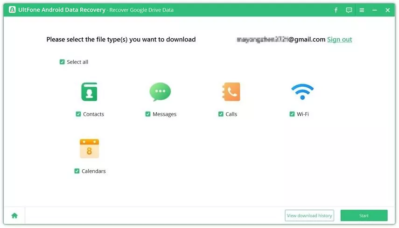The width and height of the screenshot is (399, 228).
Task: Click the 'Recover Google Drive Data' title text
Action: click(141, 10)
